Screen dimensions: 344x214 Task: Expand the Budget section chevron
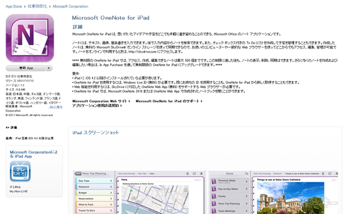tap(111, 192)
